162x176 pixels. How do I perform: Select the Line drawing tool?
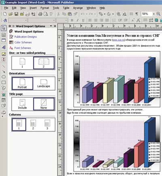(4, 66)
